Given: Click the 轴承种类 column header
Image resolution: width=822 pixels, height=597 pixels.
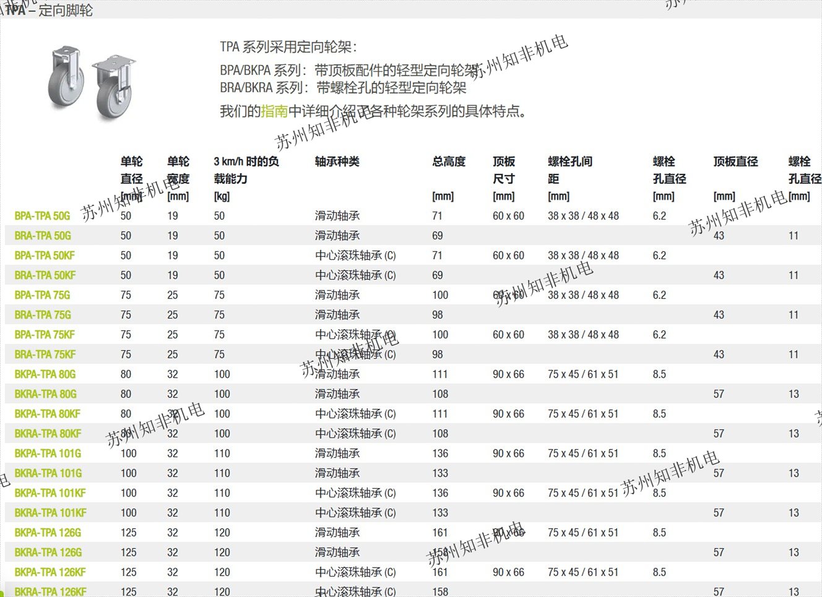Looking at the screenshot, I should (337, 161).
